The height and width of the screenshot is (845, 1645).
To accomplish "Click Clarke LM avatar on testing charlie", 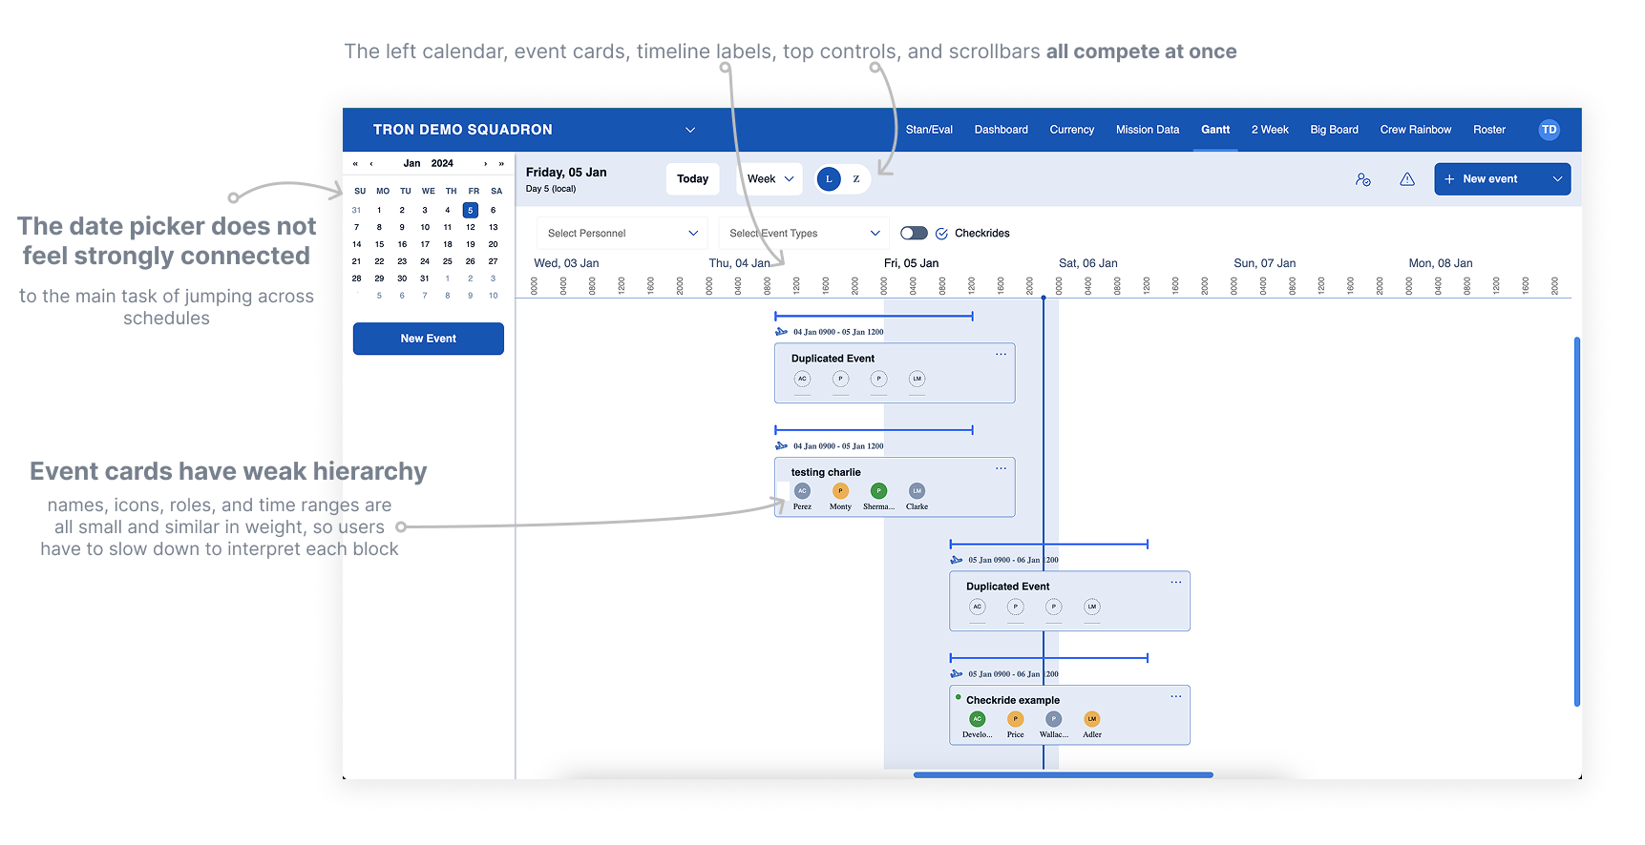I will 917,491.
